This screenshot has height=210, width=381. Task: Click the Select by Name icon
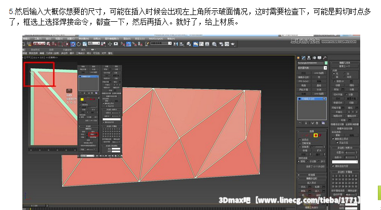click(x=54, y=44)
